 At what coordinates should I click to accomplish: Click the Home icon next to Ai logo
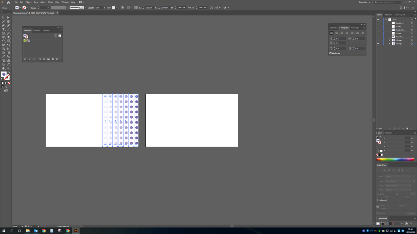(8, 2)
